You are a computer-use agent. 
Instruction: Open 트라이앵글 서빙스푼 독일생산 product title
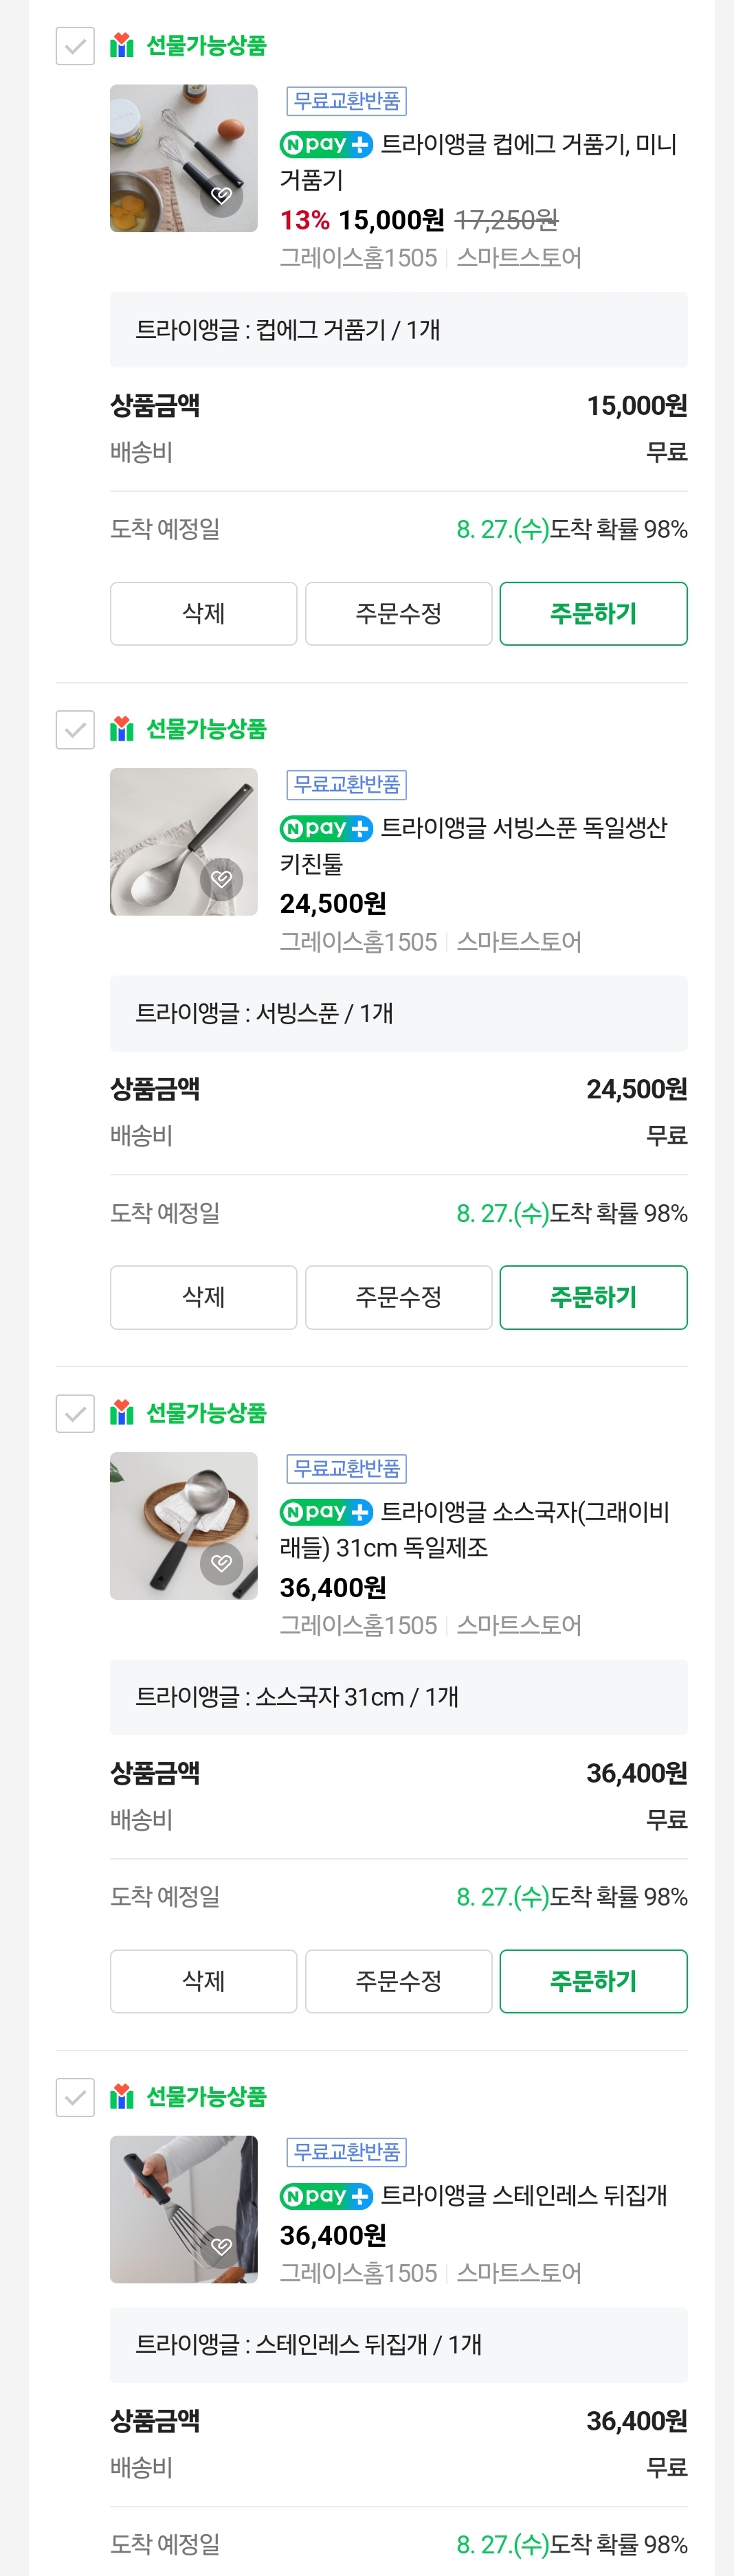(x=523, y=828)
